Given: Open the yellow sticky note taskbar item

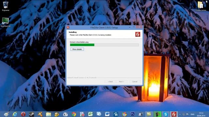Looking at the screenshot, I should [149, 114].
